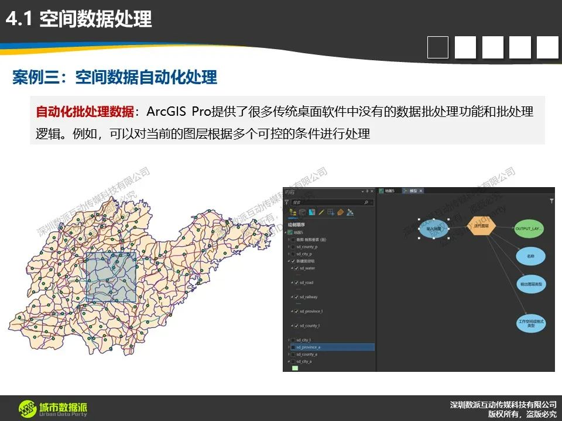The width and height of the screenshot is (562, 421).
Task: Uncheck the sd_road layer
Action: (296, 282)
